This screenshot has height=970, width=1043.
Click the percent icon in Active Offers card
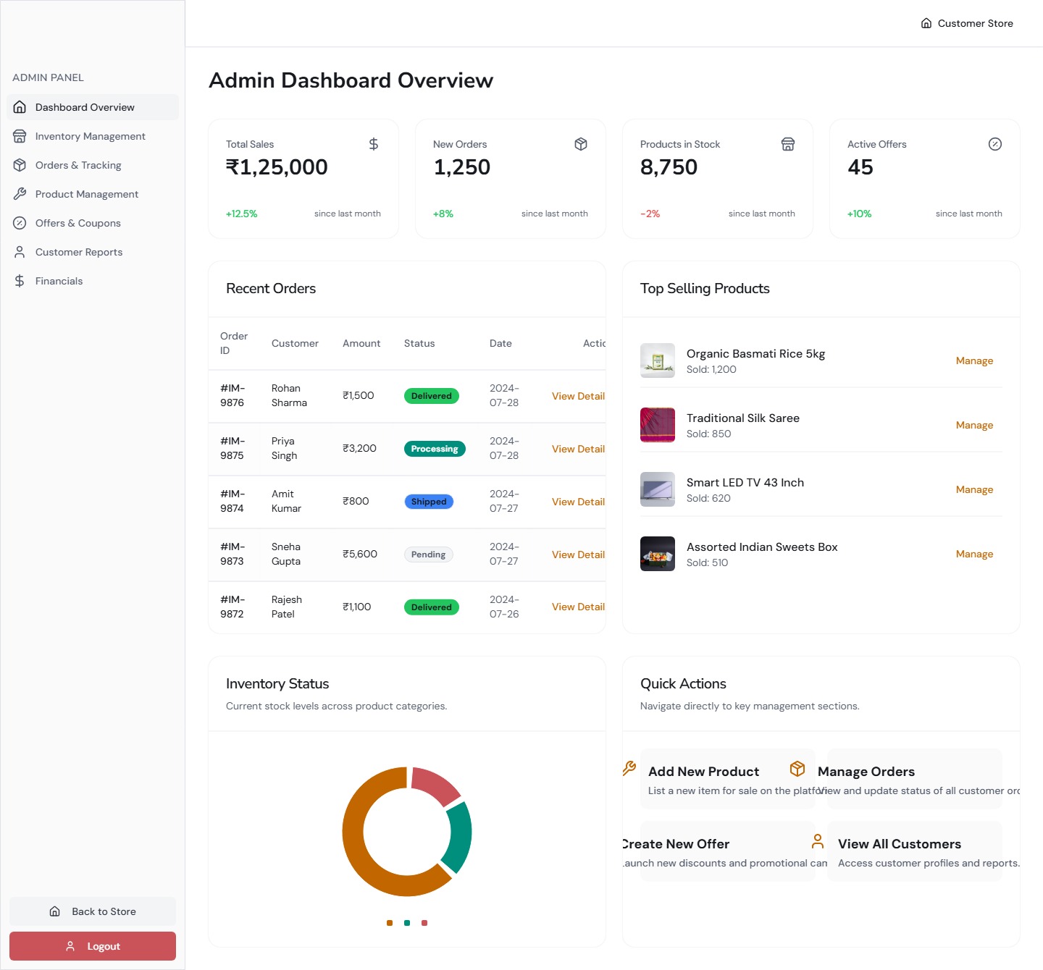[995, 144]
